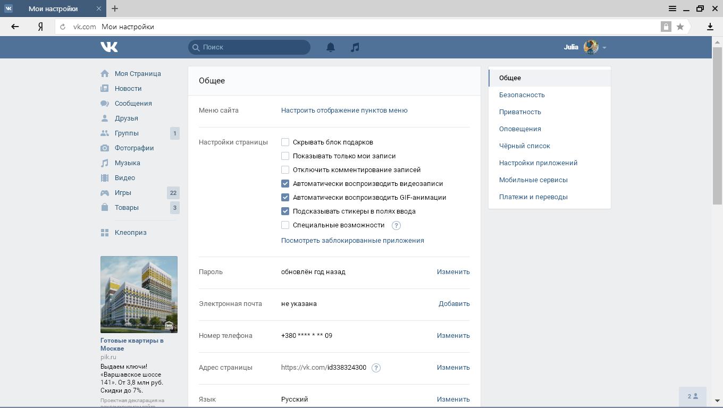This screenshot has width=723, height=408.
Task: Open browser hamburger menu
Action: tap(672, 8)
